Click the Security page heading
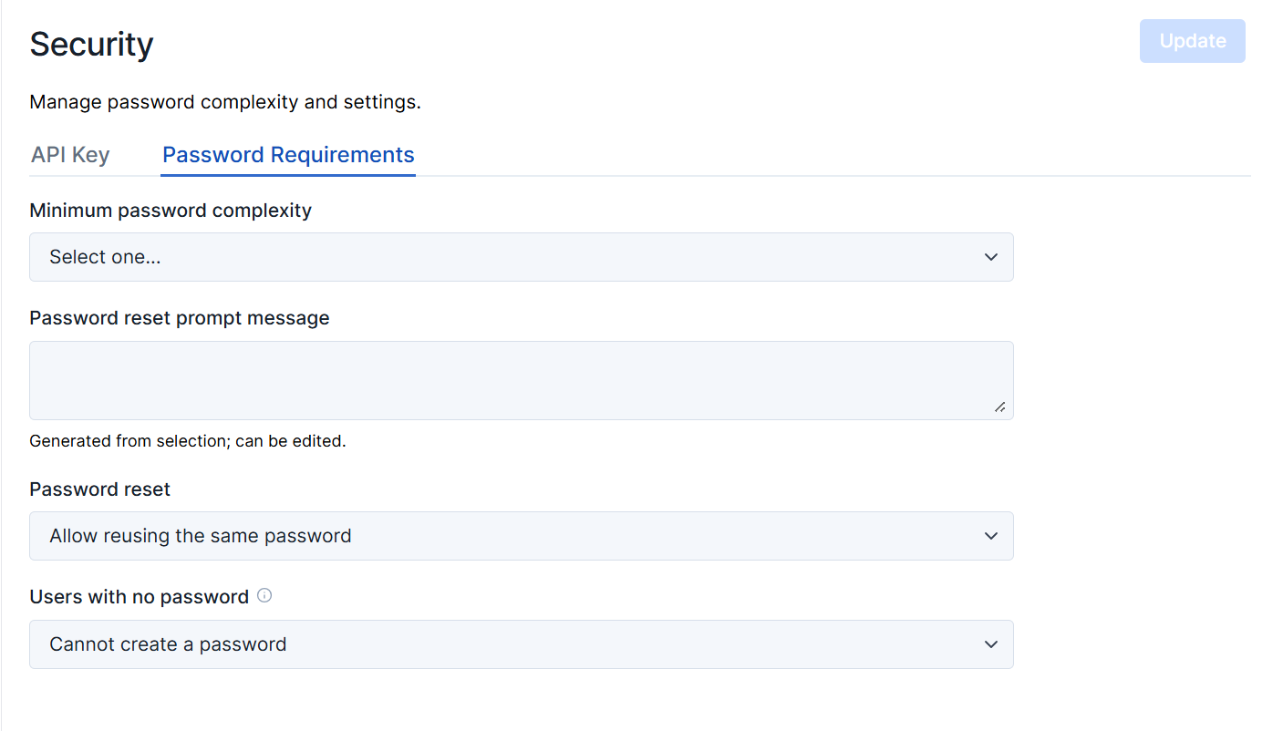This screenshot has height=731, width=1283. click(x=91, y=44)
